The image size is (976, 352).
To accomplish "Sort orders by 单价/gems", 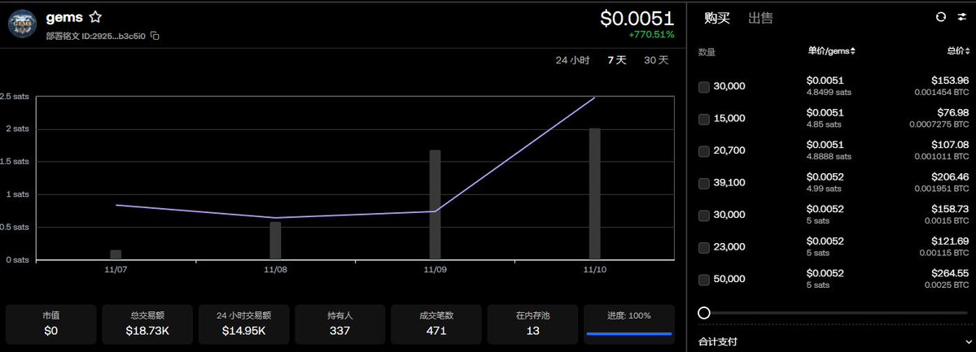I will coord(831,51).
